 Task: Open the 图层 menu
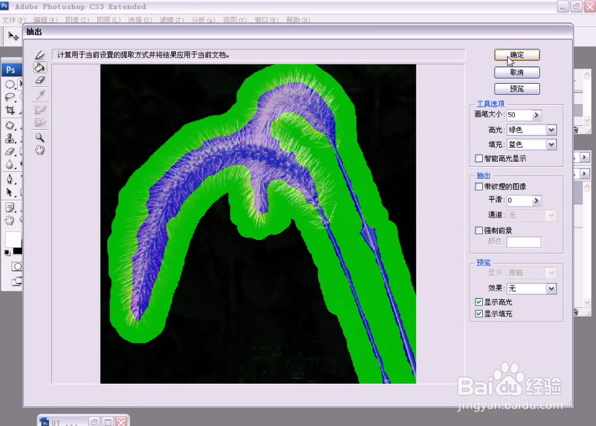[x=108, y=20]
